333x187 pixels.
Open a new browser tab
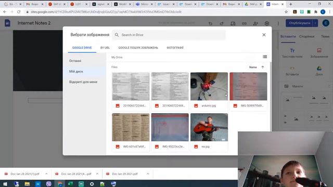[x=291, y=4]
